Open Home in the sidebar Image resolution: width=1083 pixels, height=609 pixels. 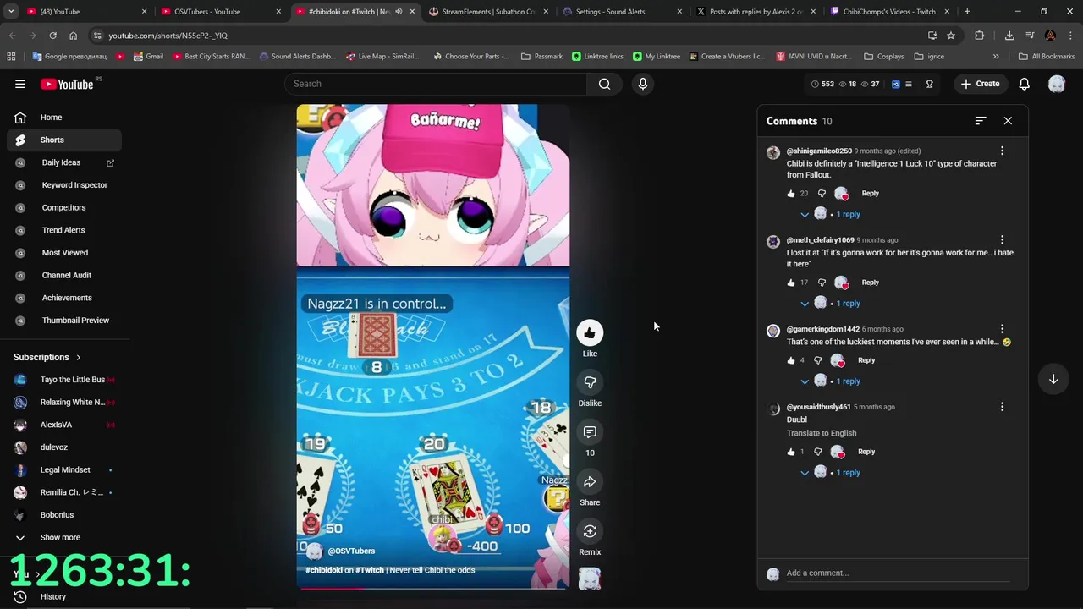(x=64, y=118)
